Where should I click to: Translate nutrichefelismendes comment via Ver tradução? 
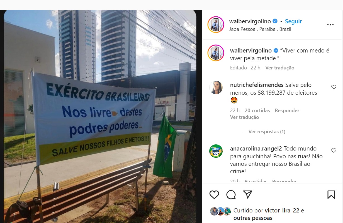pos(245,117)
